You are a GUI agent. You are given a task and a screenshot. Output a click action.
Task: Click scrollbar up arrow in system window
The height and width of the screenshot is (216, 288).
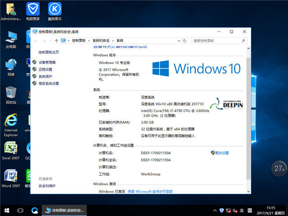pyautogui.click(x=248, y=49)
